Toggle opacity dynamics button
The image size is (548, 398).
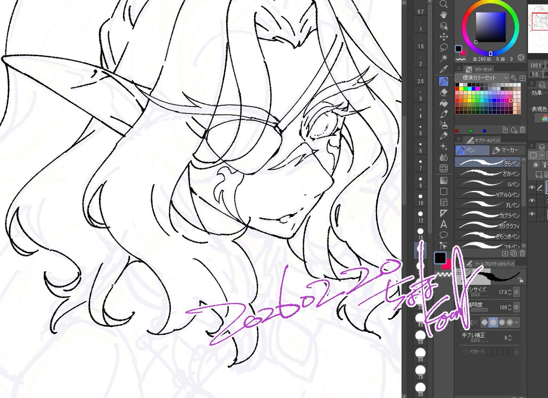point(516,307)
